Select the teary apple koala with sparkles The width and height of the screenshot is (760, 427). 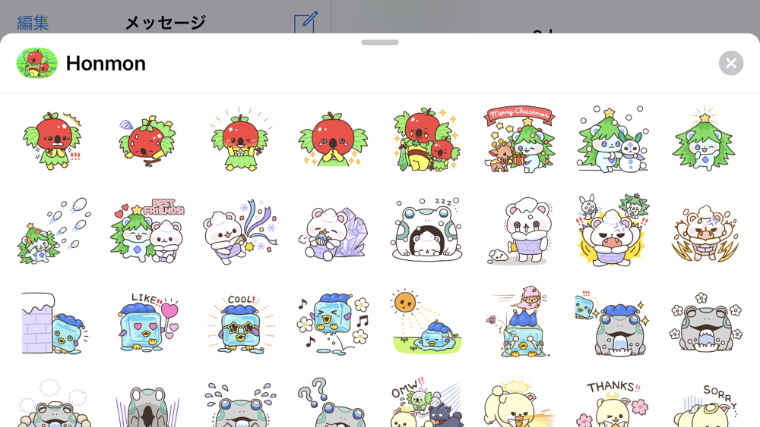coord(334,140)
